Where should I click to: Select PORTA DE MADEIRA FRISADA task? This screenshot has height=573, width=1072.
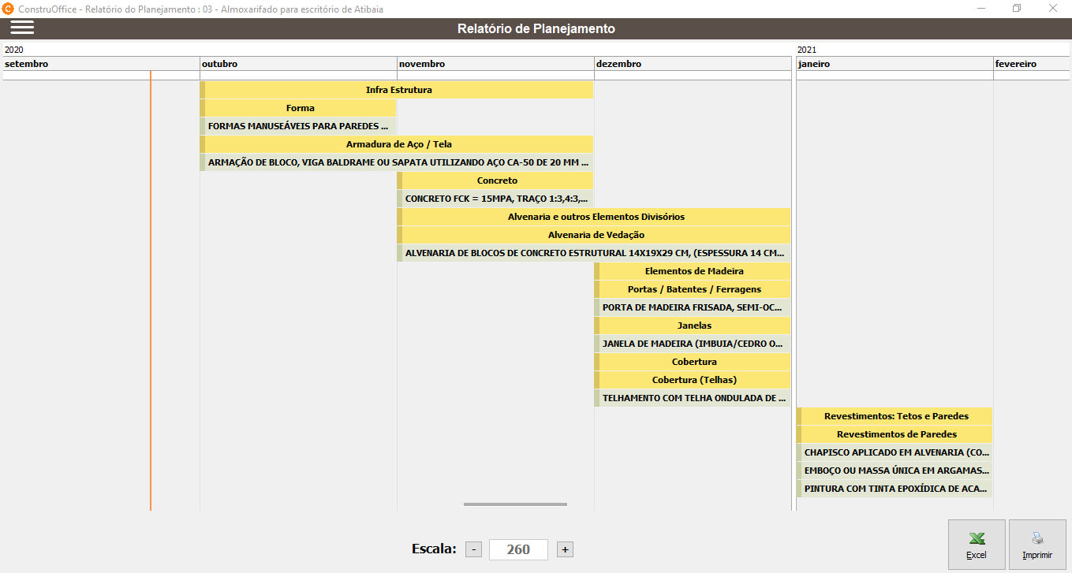click(x=693, y=307)
